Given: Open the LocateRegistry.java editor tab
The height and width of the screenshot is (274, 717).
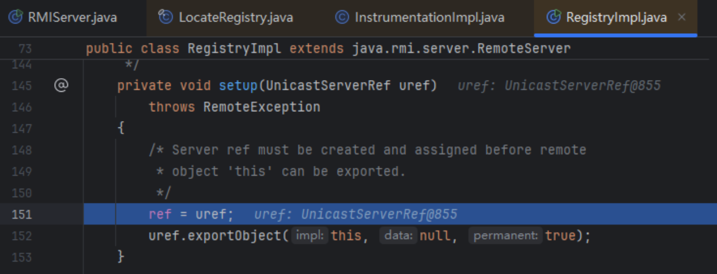Looking at the screenshot, I should coord(236,18).
